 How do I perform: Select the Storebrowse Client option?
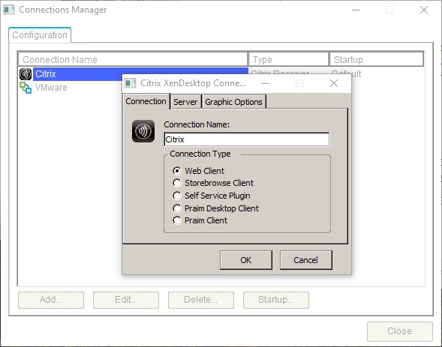[177, 183]
